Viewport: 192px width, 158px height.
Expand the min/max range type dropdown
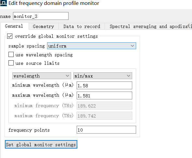pyautogui.click(x=103, y=76)
